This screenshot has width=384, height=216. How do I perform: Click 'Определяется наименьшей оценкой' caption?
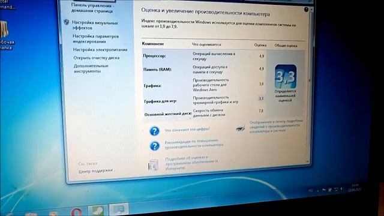(285, 95)
